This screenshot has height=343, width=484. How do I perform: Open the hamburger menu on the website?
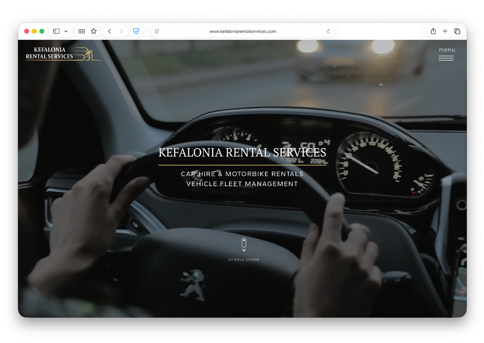pyautogui.click(x=446, y=58)
